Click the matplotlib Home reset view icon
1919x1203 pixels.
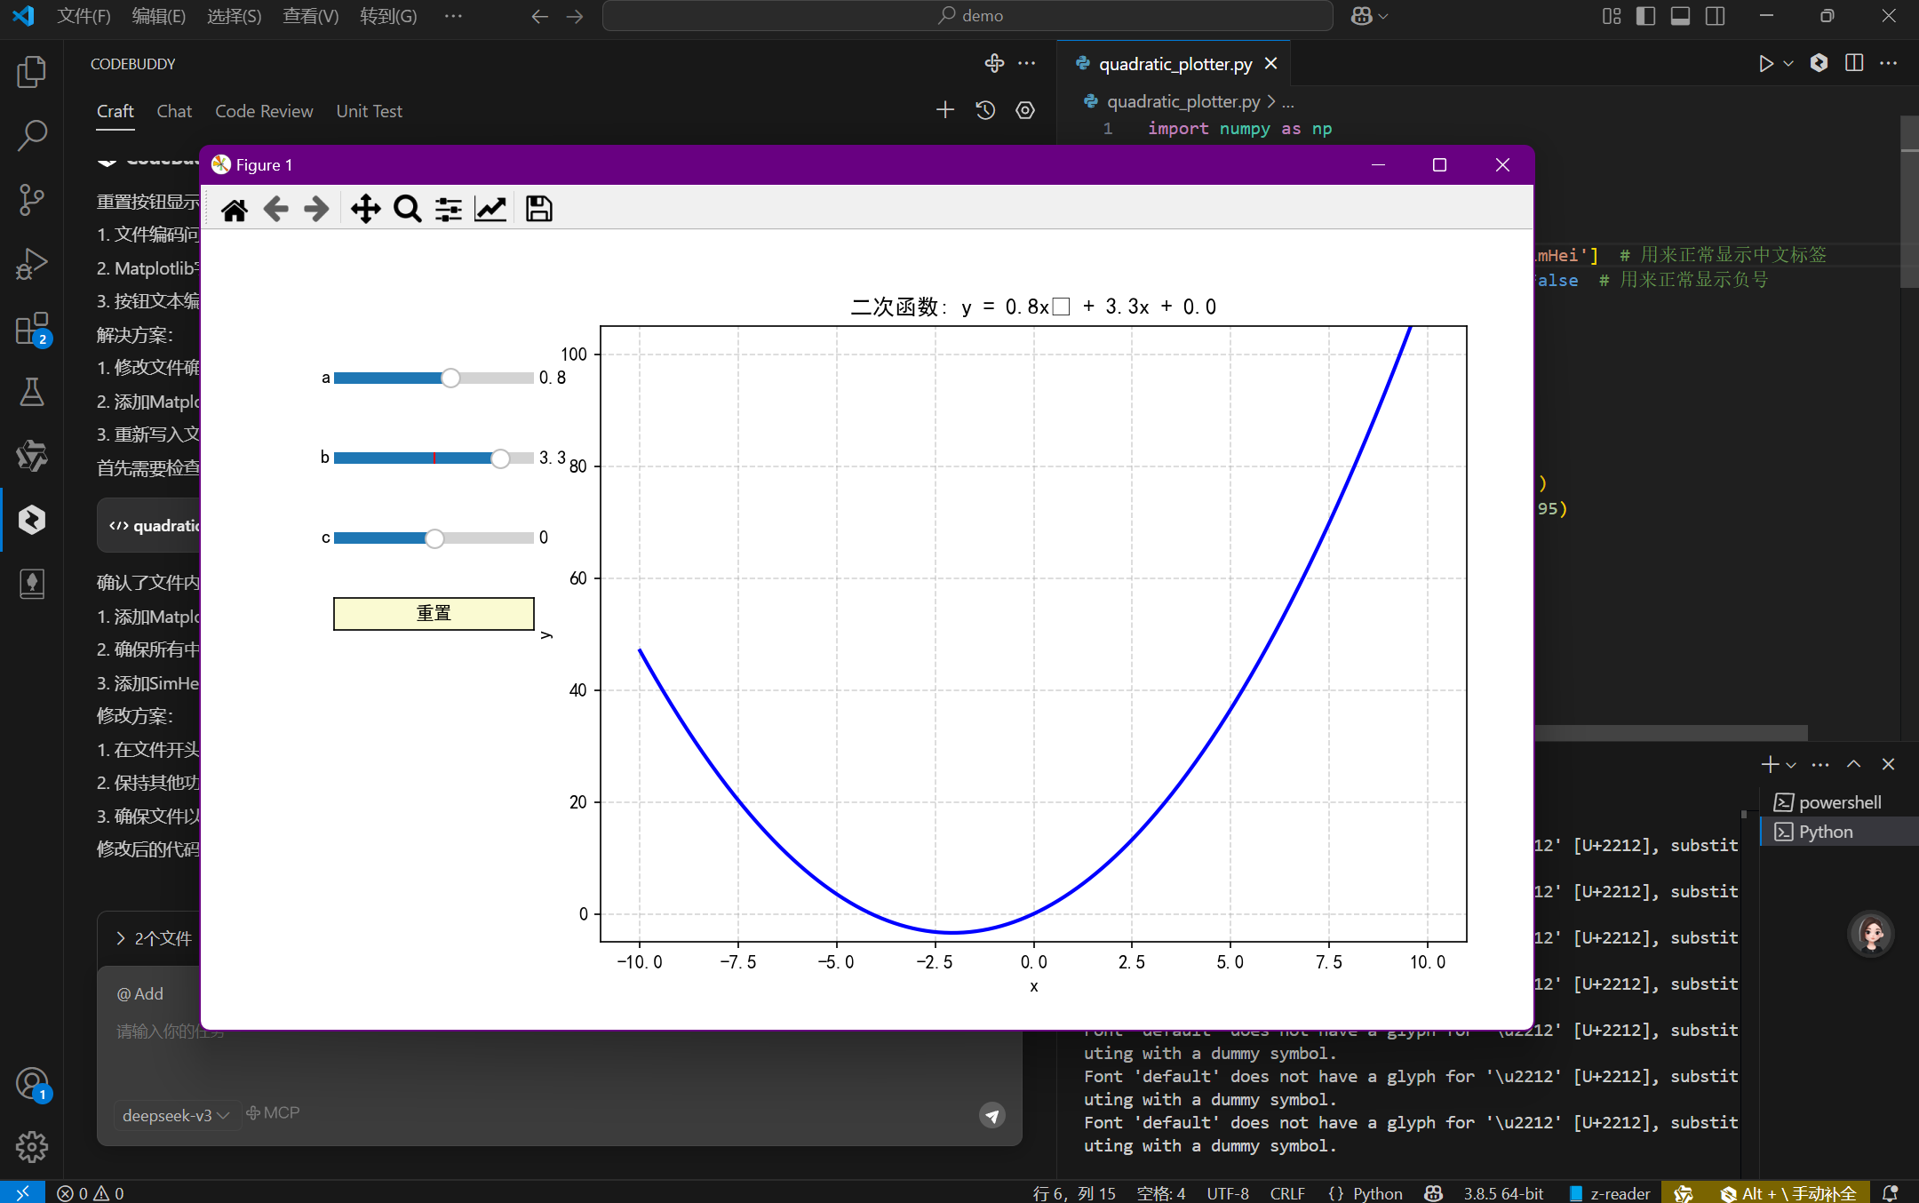[235, 210]
